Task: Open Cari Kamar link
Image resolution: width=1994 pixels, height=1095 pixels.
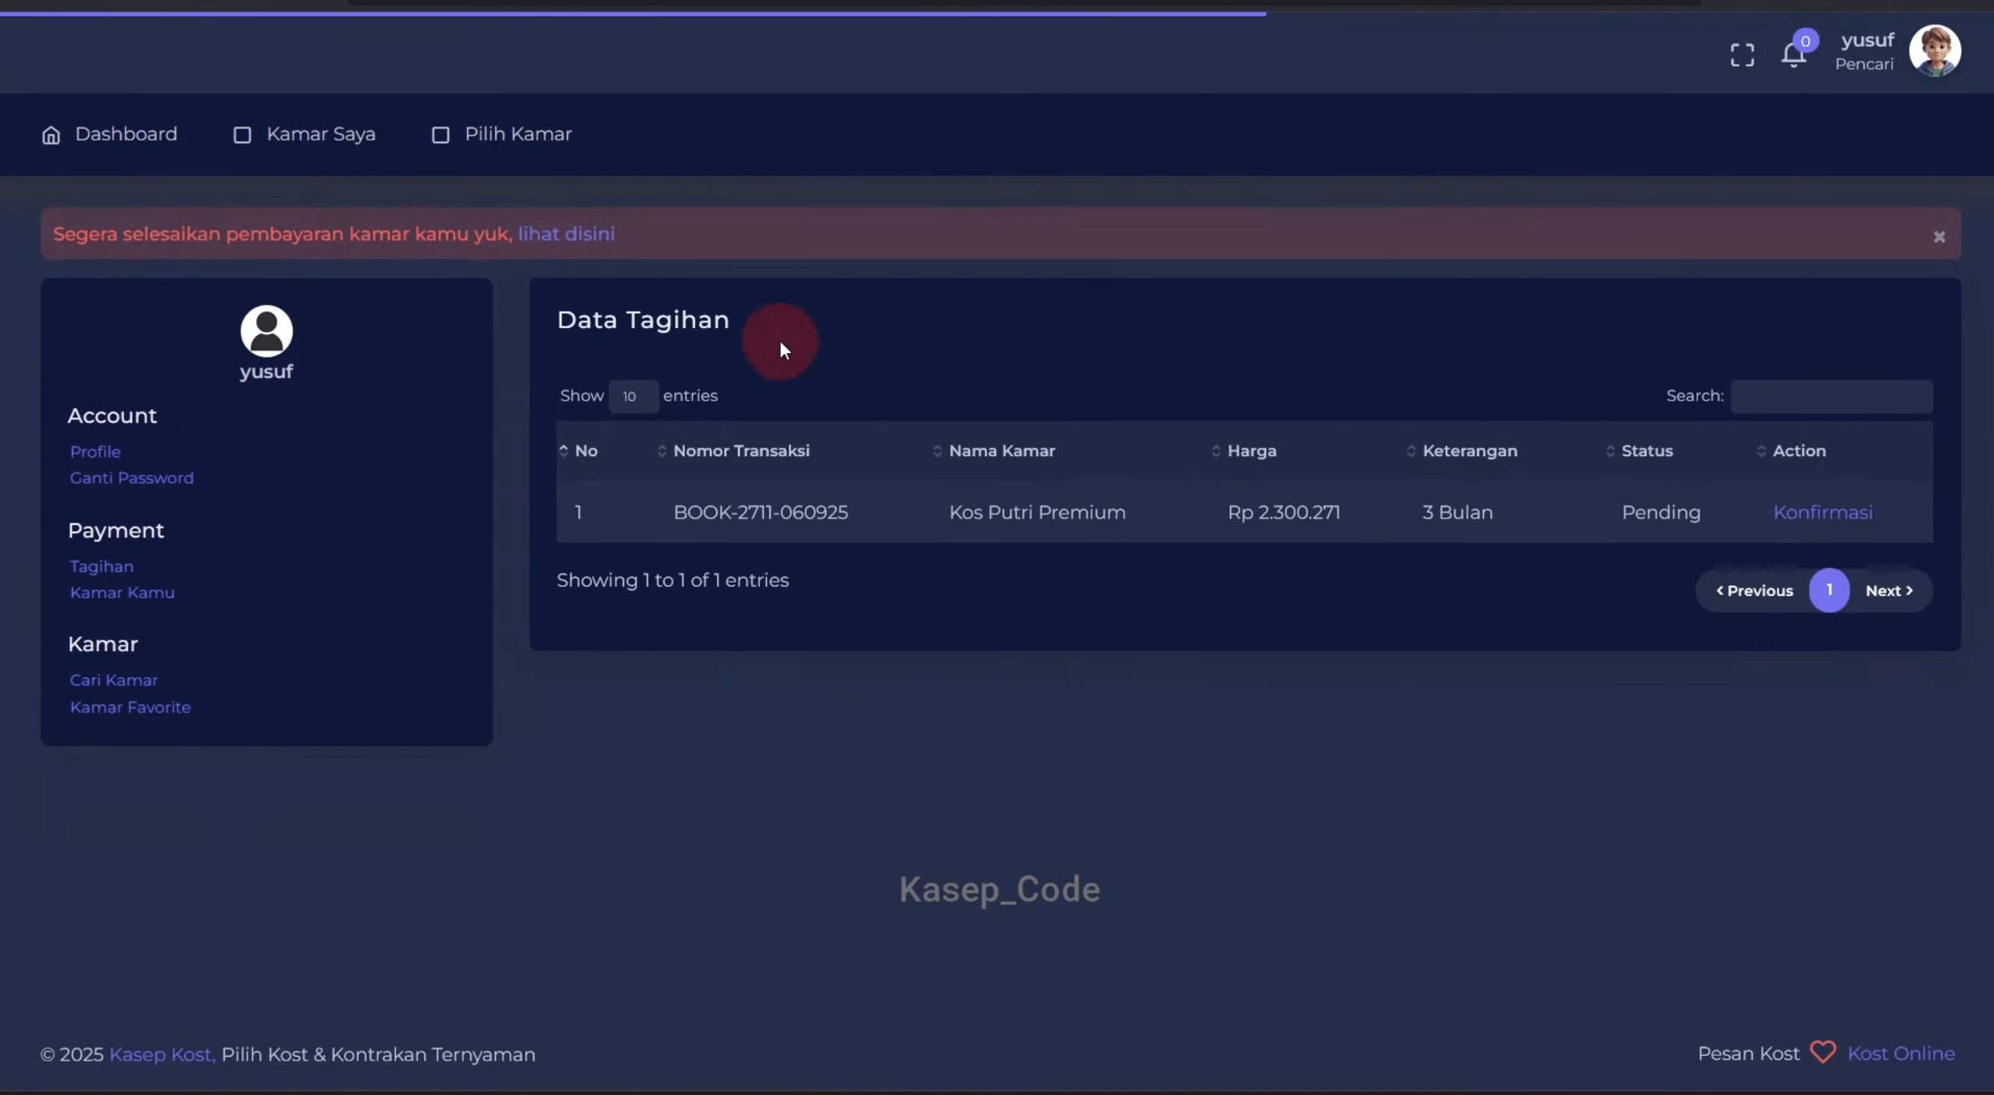Action: [113, 680]
